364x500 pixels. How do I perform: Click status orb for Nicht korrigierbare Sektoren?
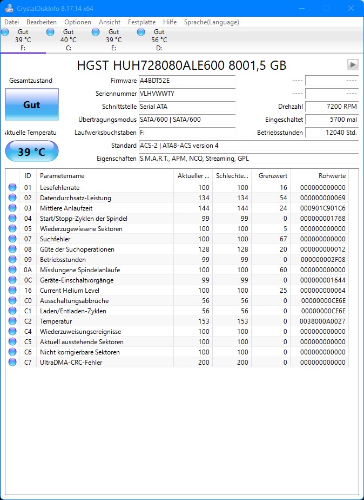click(x=12, y=352)
